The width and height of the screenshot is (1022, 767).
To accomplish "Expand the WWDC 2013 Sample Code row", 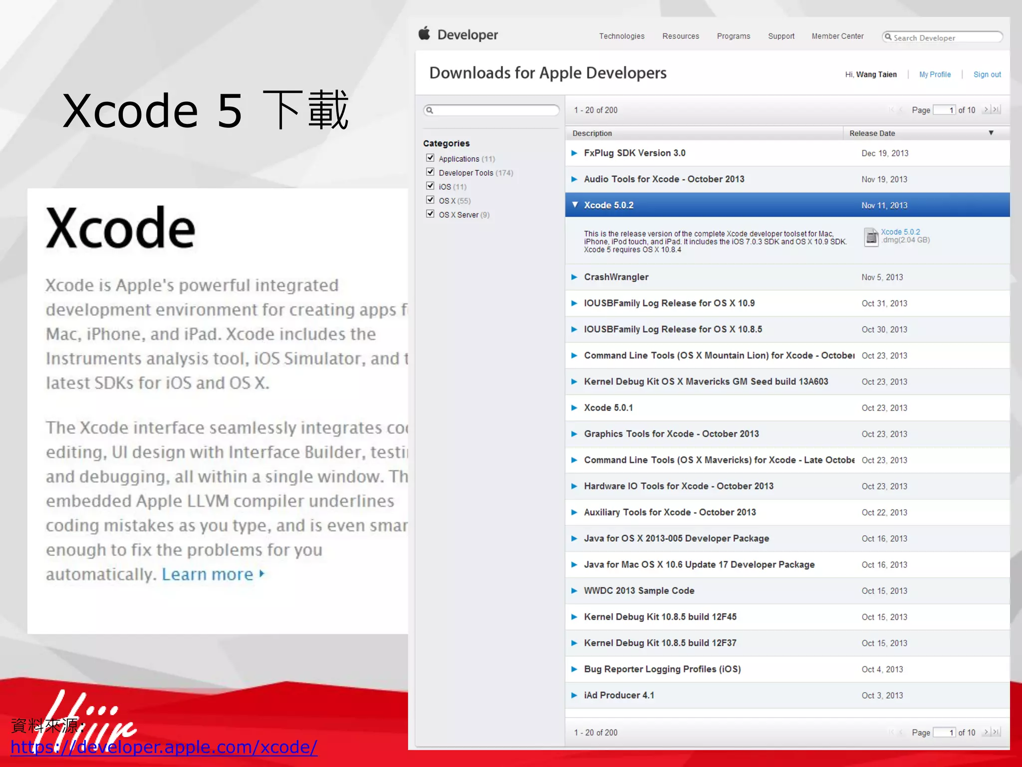I will tap(574, 591).
